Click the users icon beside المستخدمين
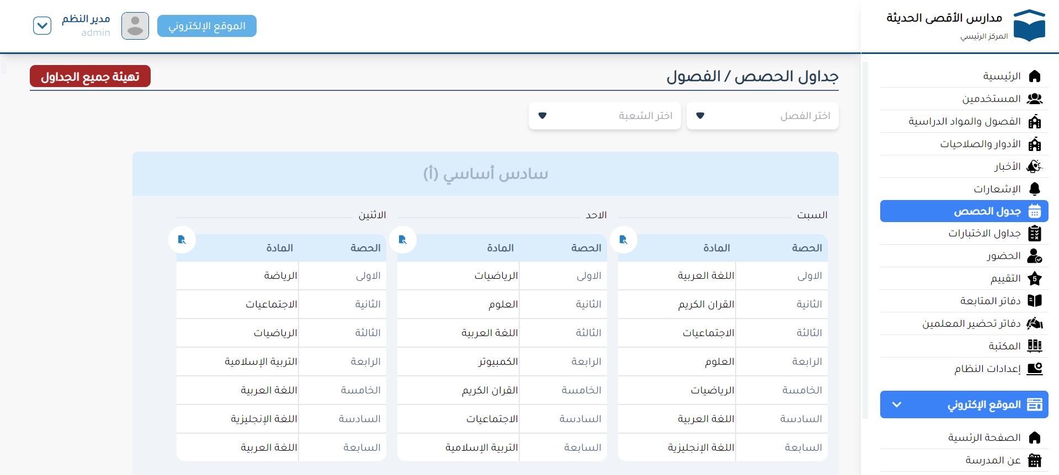Screen dimensions: 1059x475 [x=1034, y=99]
